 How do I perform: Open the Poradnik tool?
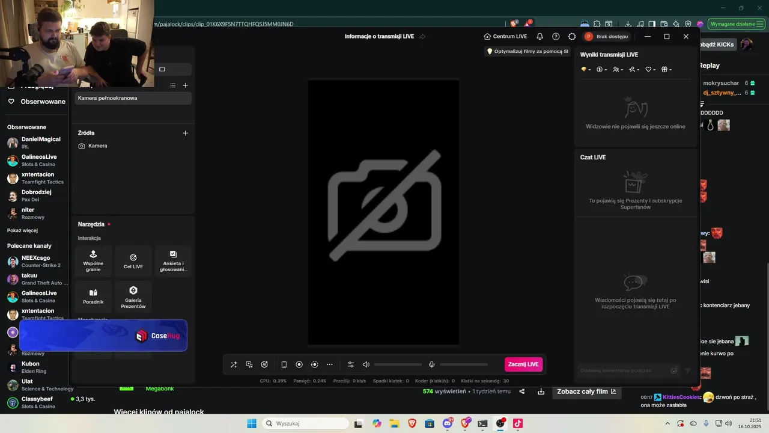[x=93, y=296]
